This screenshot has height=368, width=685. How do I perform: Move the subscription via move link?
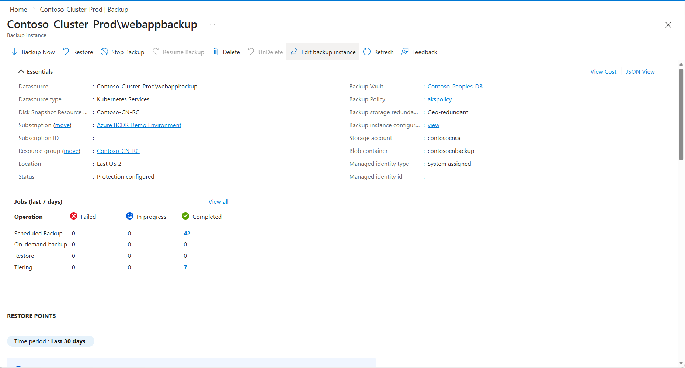(x=62, y=125)
